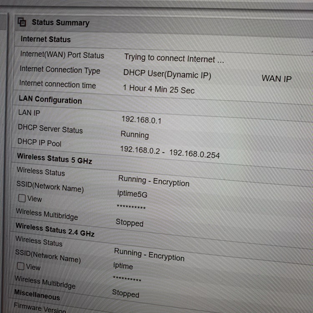
Task: Click the masked password below iptime5G
Action: (x=131, y=207)
